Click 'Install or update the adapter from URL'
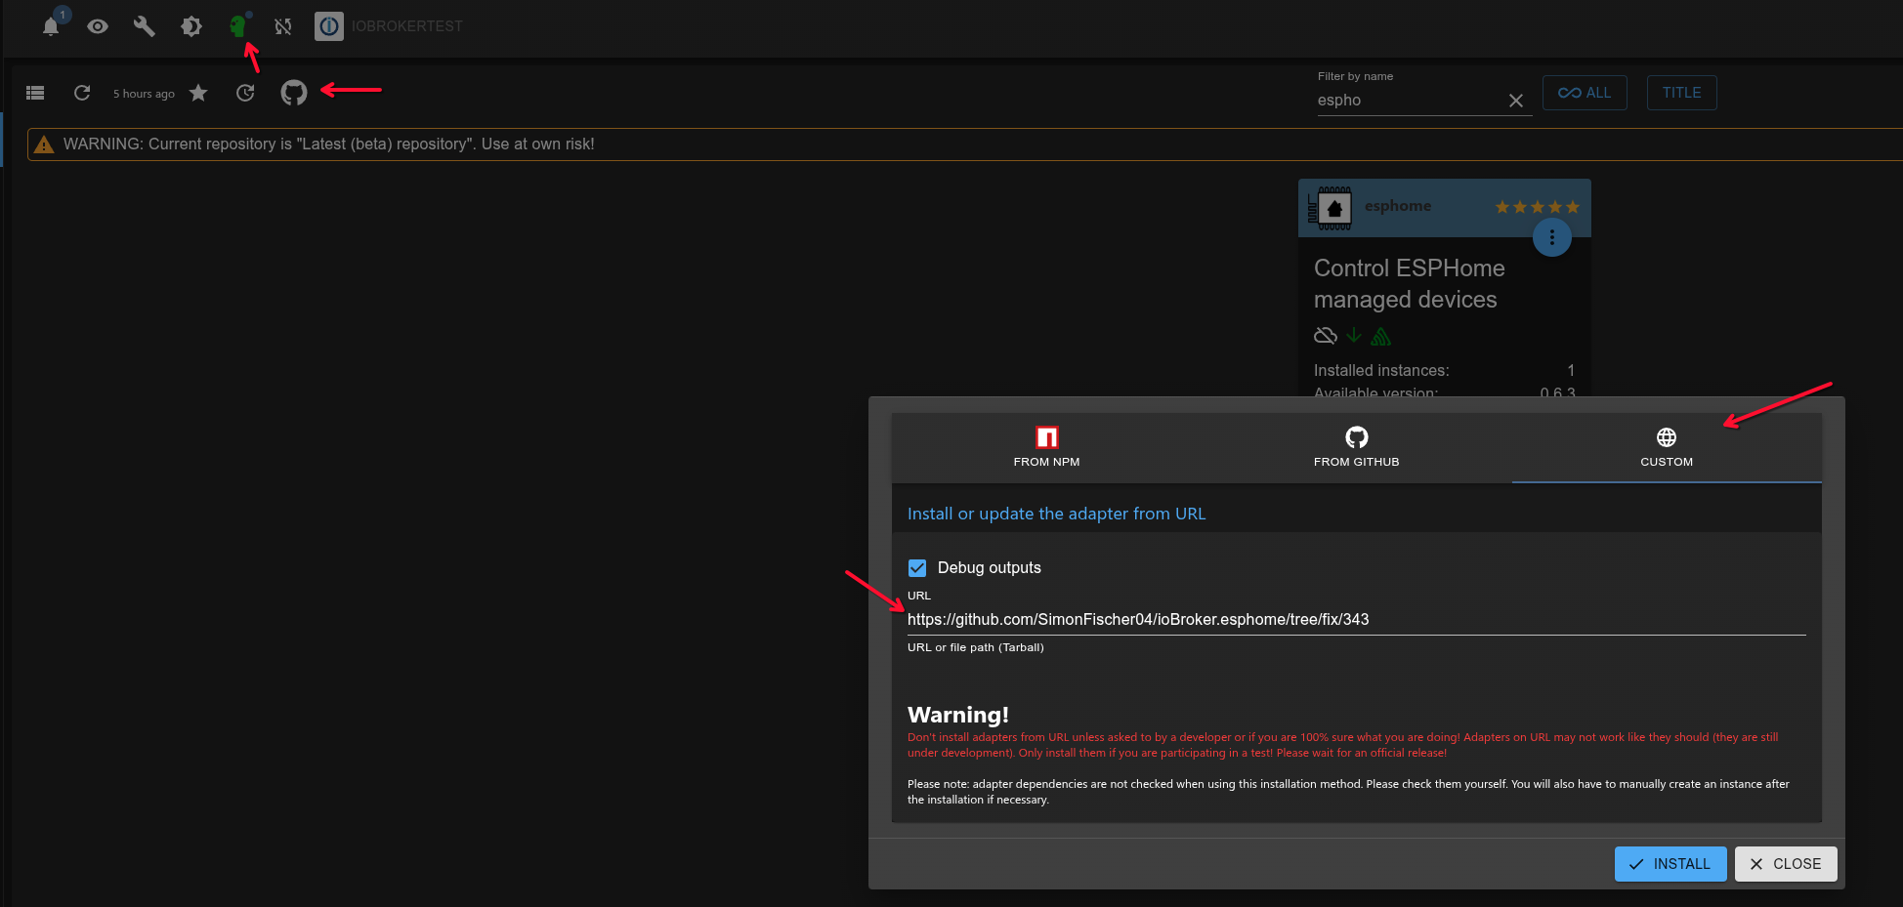This screenshot has height=907, width=1903. (x=1056, y=514)
